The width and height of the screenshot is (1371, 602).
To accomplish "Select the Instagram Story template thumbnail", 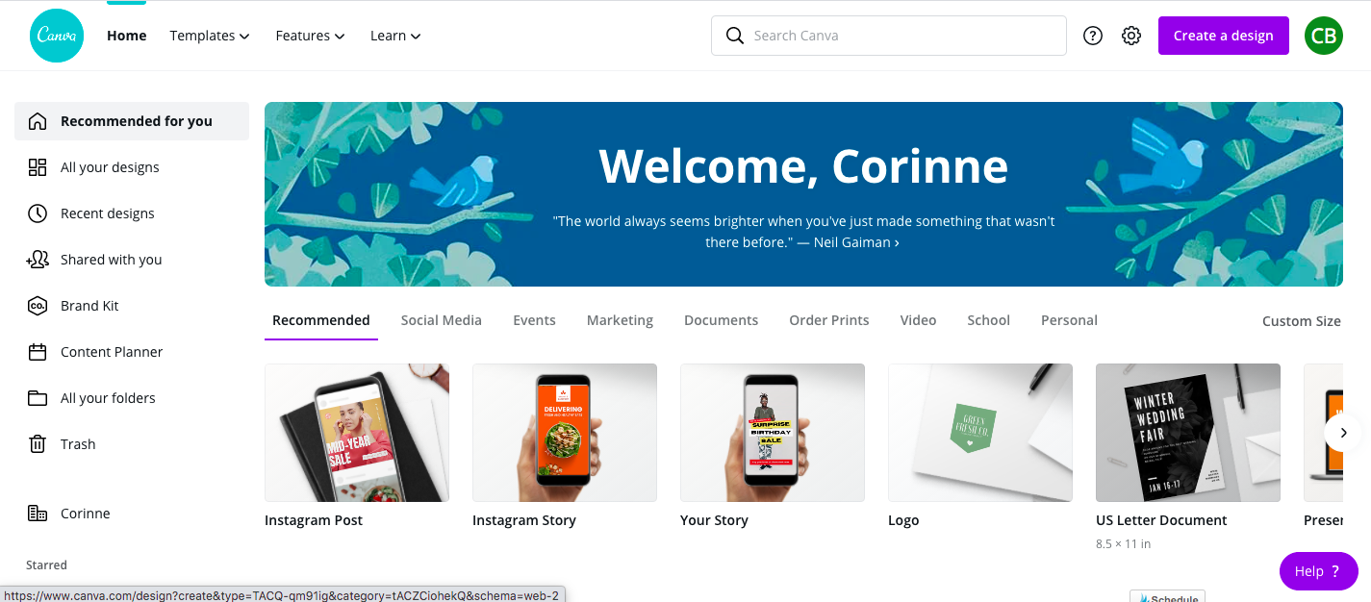I will (565, 433).
